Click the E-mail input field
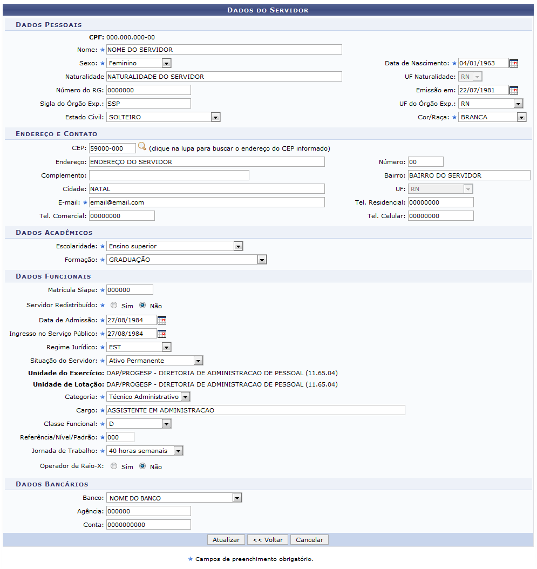The image size is (537, 569). [x=207, y=202]
